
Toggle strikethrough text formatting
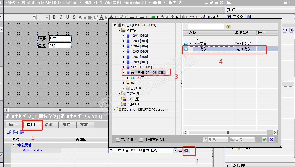click(74, 17)
